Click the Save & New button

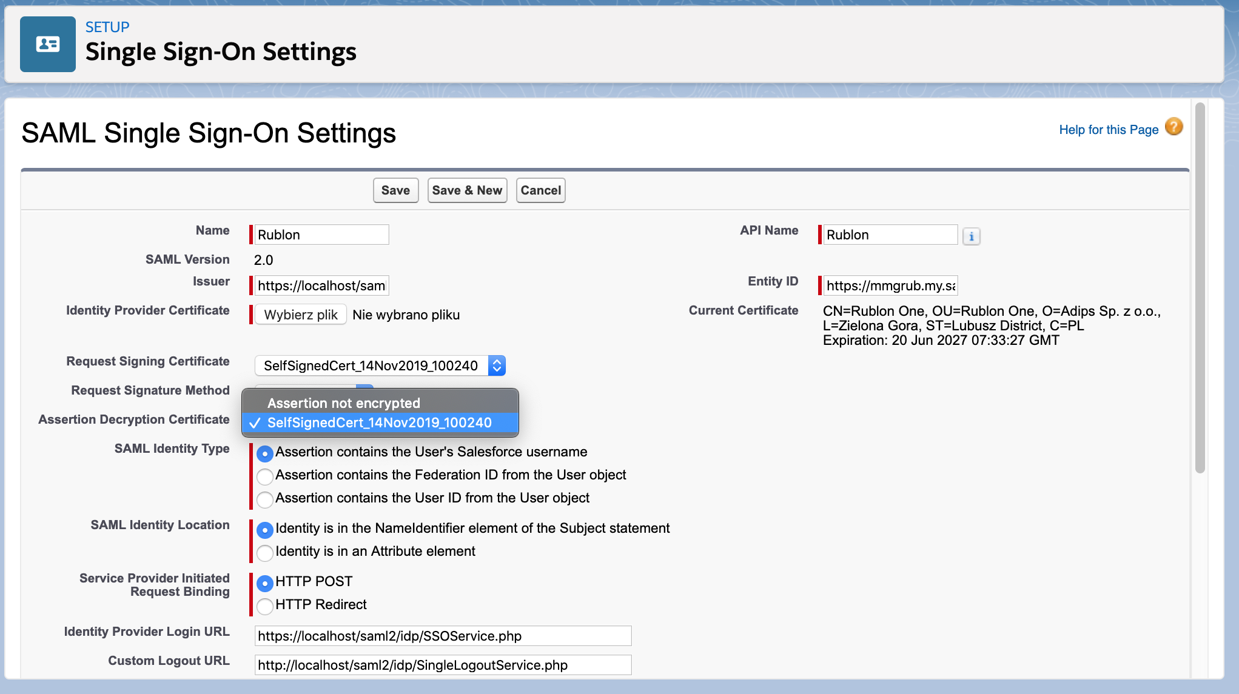[x=467, y=190]
